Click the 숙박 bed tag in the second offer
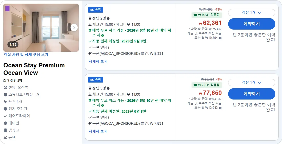The image size is (282, 144). 96,80
